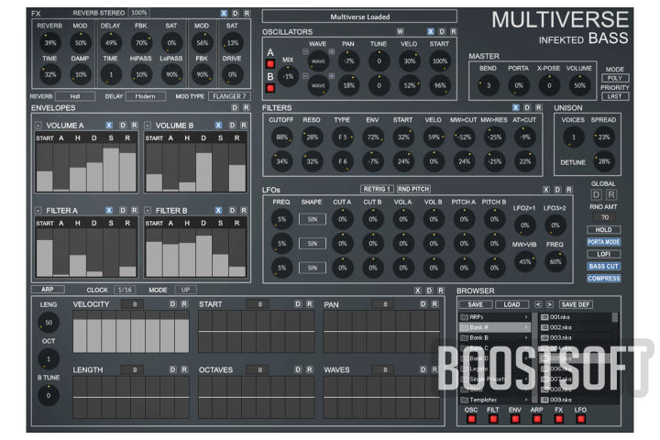Click the Master Volume knob

(x=579, y=85)
